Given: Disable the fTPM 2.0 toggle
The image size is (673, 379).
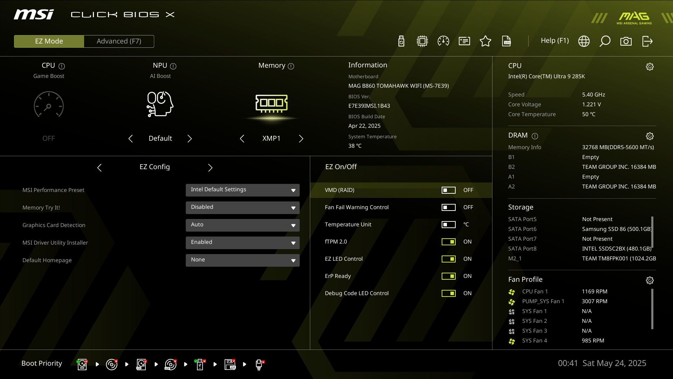Looking at the screenshot, I should [448, 242].
